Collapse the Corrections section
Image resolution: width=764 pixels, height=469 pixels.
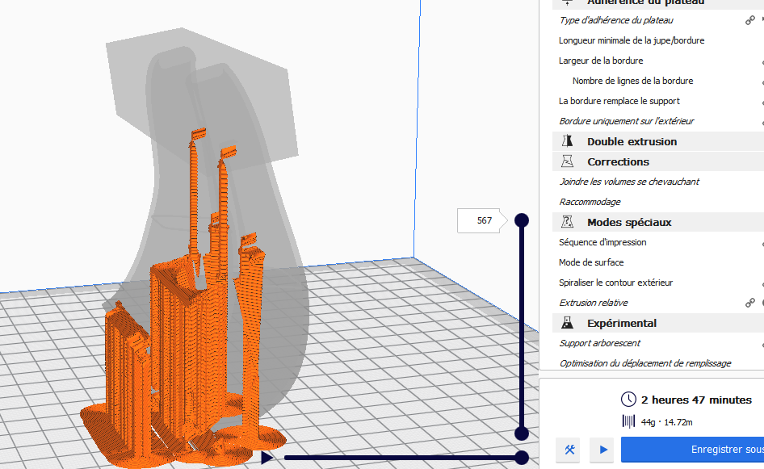pos(618,161)
